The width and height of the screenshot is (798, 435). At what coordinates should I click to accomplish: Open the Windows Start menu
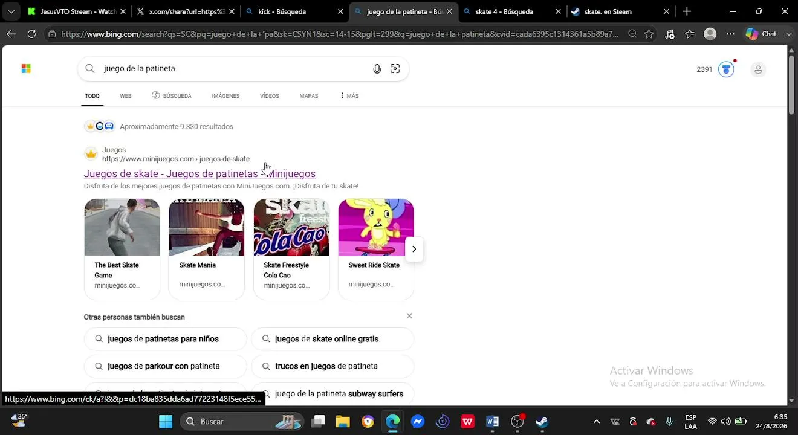pos(166,422)
